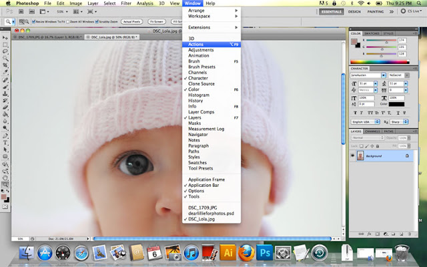Switch to the Channels panel tab
The width and height of the screenshot is (427, 267).
[x=372, y=131]
